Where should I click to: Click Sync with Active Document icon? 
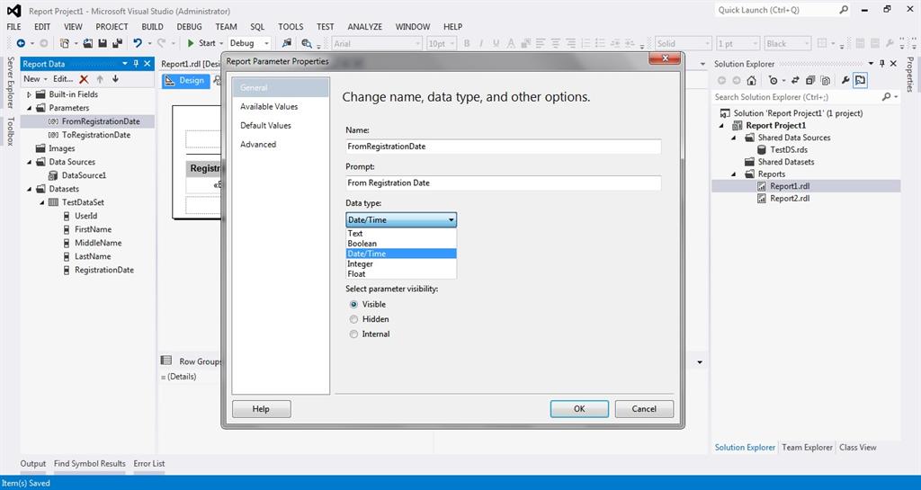point(795,80)
